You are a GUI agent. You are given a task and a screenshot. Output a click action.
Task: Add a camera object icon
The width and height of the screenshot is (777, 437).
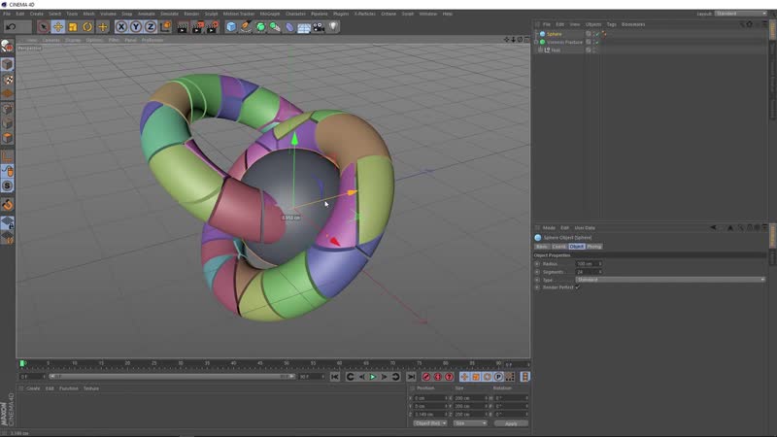point(319,27)
